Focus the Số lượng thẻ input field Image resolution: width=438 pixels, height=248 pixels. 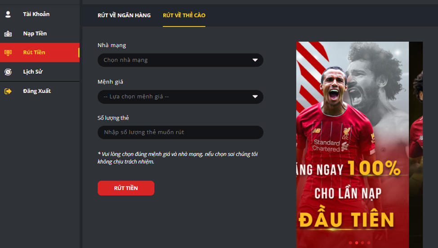(180, 132)
